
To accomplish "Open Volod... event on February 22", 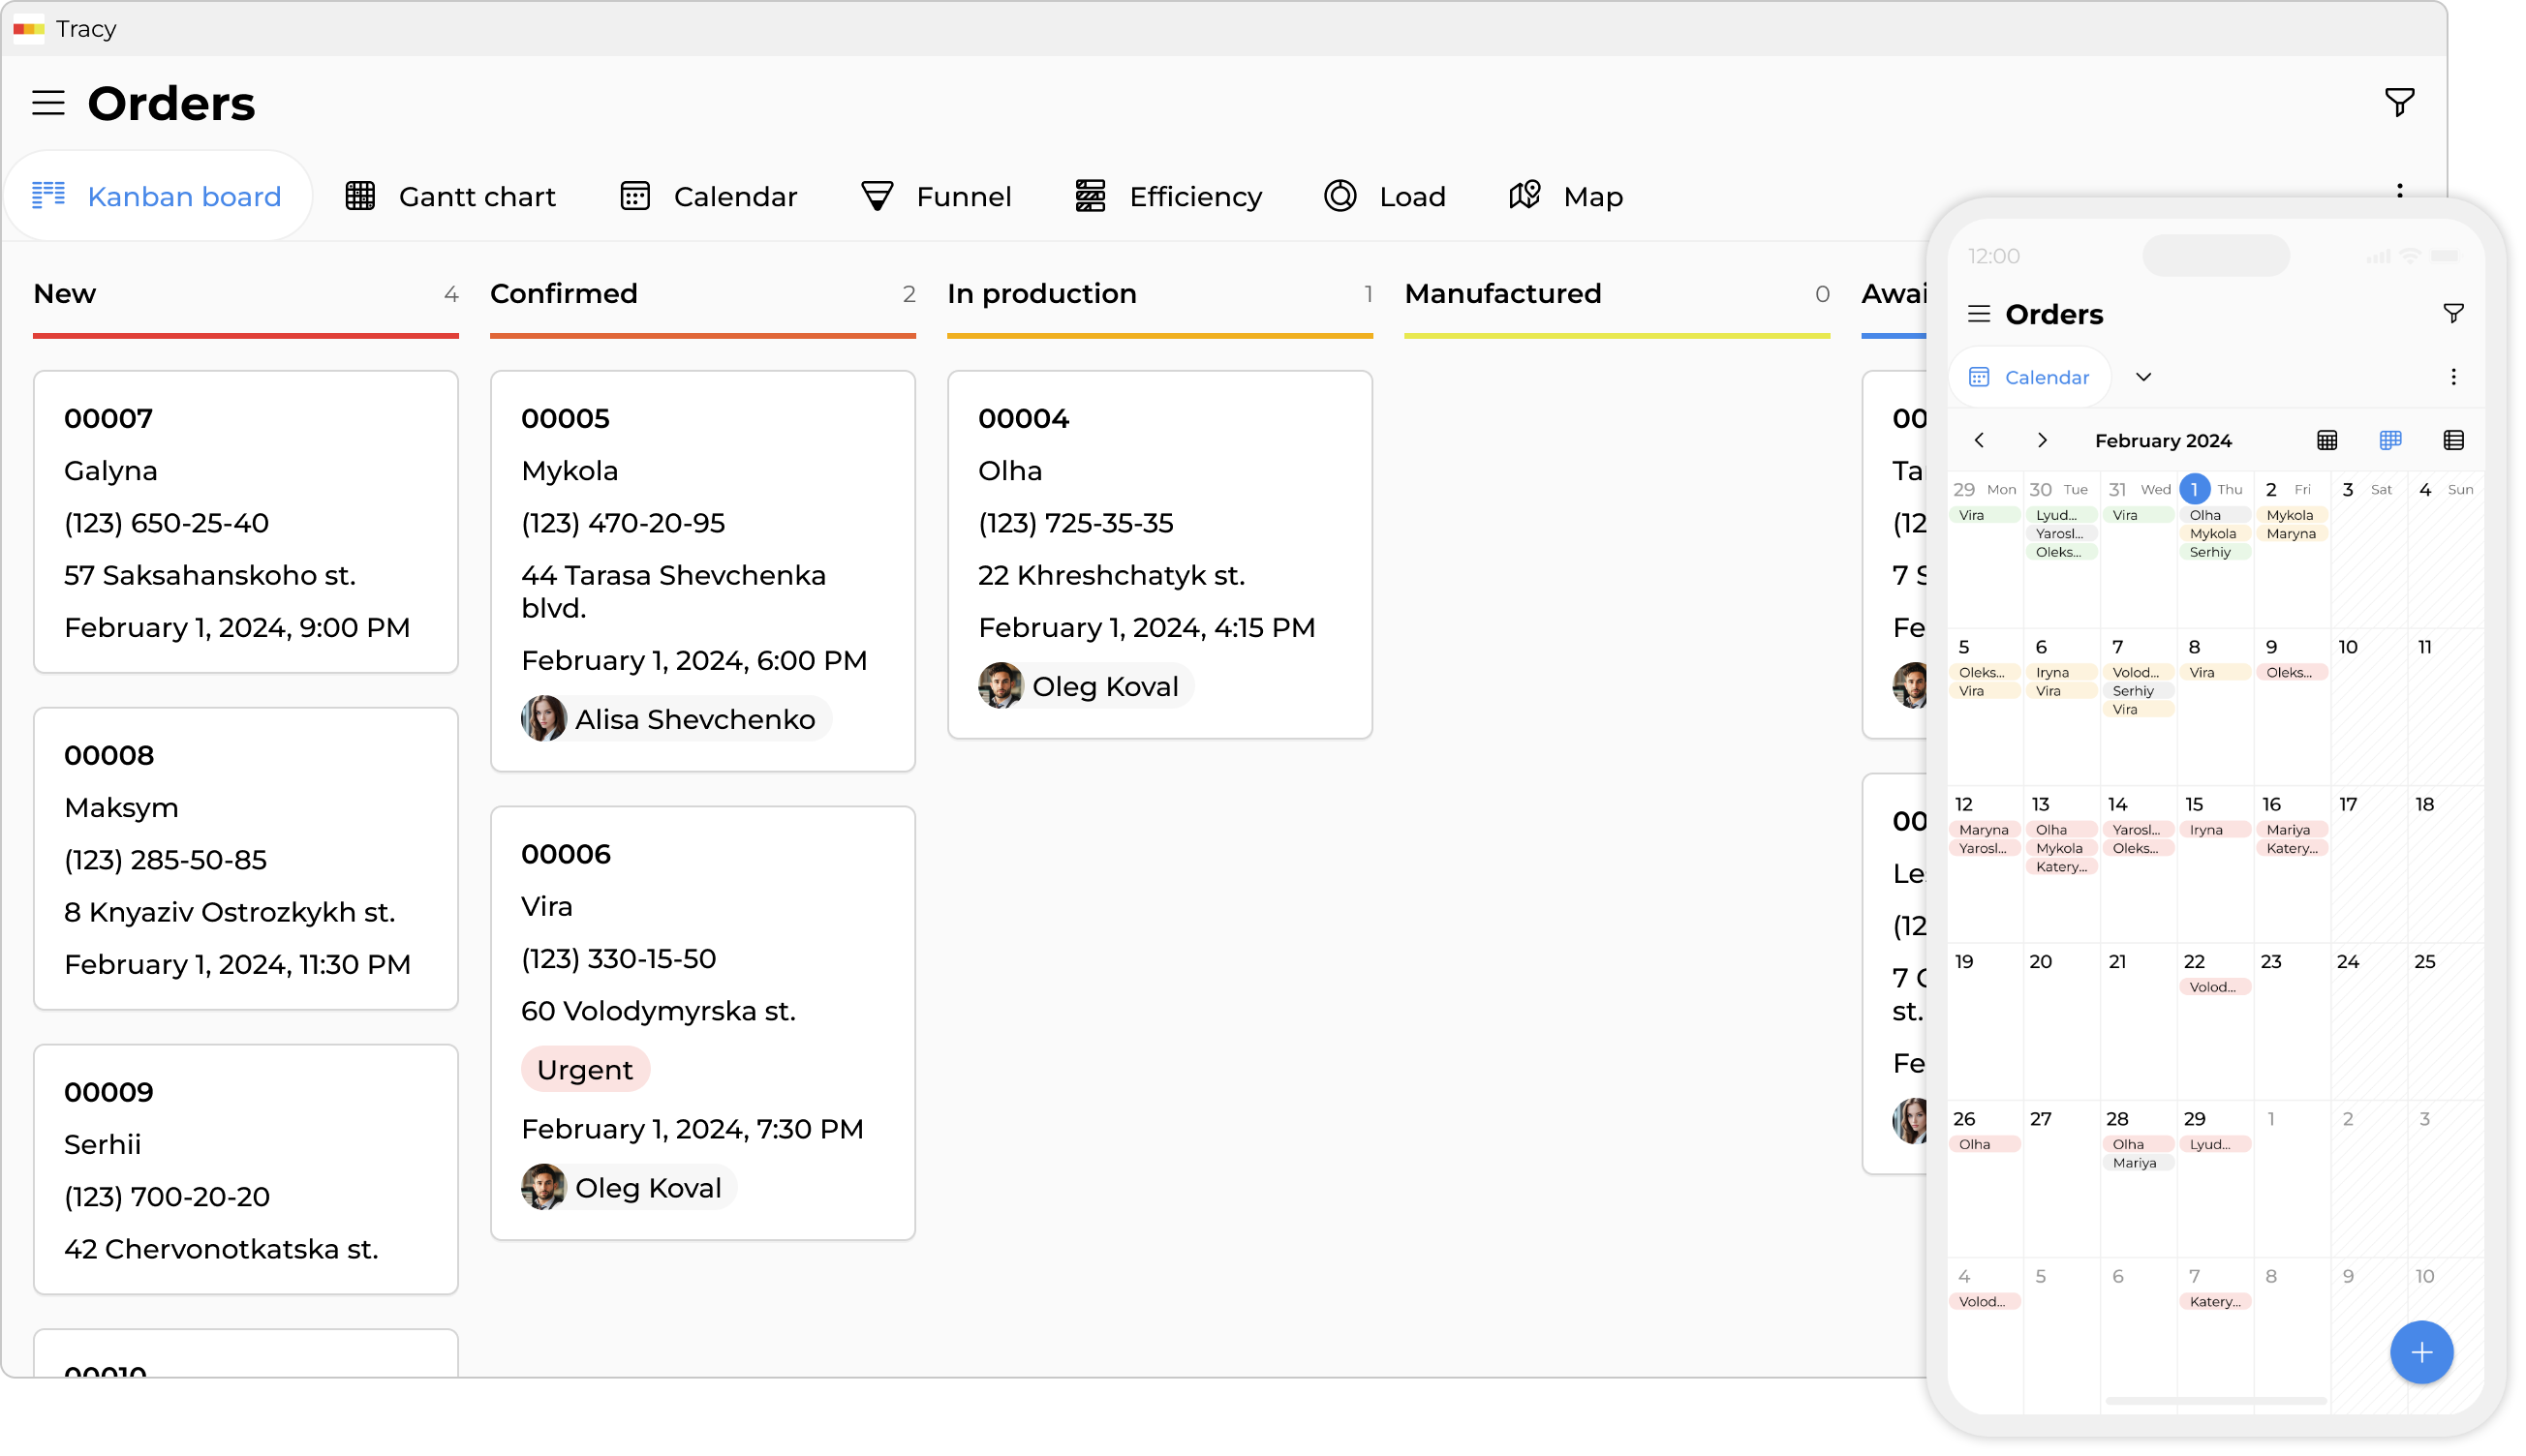I will coord(2214,987).
